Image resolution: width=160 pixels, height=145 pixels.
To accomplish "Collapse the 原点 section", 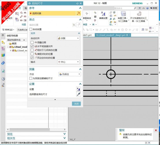I will pos(80,19).
